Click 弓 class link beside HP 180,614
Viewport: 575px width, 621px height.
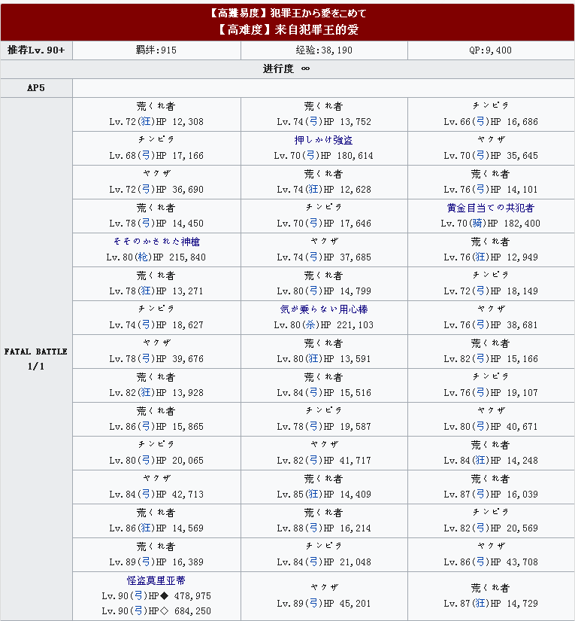[311, 156]
